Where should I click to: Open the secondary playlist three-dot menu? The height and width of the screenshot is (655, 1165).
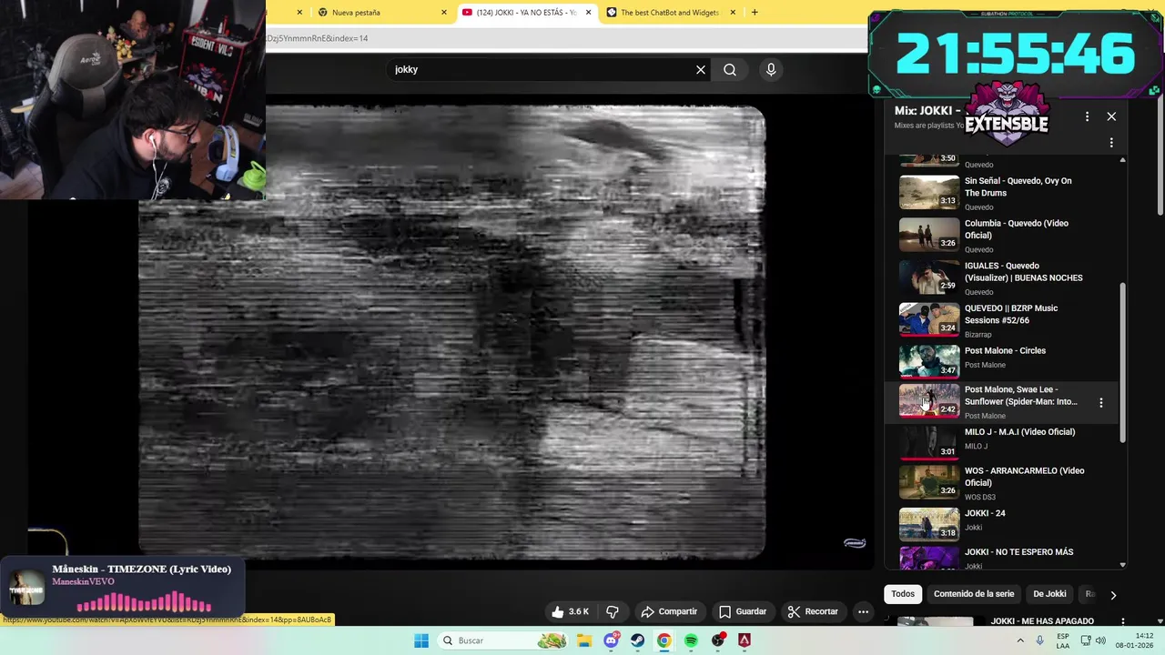[x=1111, y=143]
